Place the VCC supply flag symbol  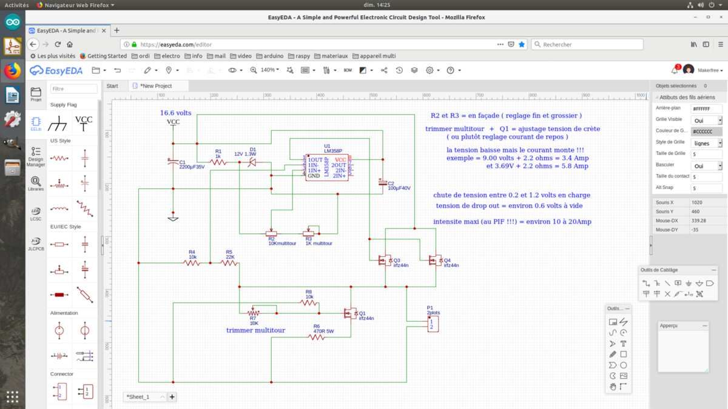click(x=84, y=122)
